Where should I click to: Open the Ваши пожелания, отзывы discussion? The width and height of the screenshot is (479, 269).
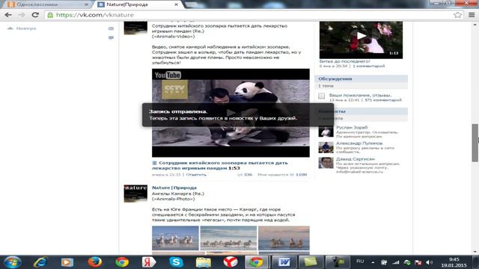click(x=360, y=95)
